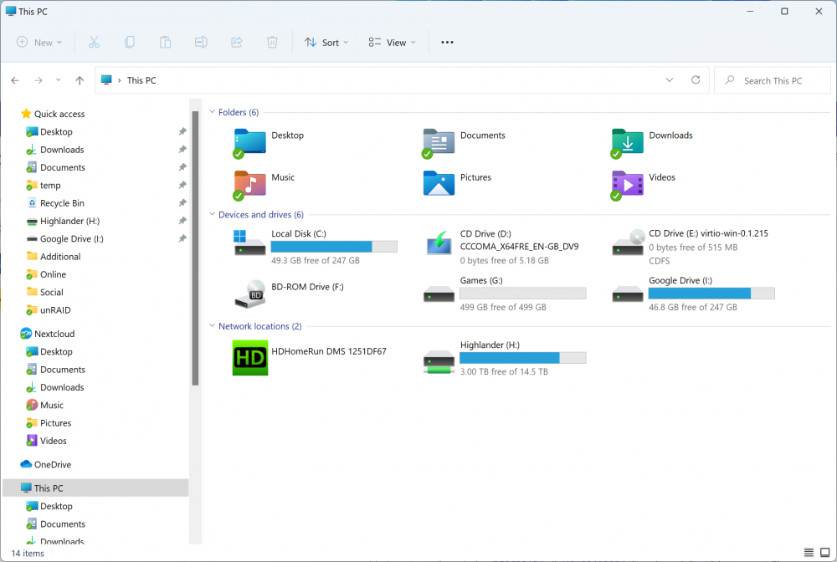Open the three-dot See more menu

point(447,42)
